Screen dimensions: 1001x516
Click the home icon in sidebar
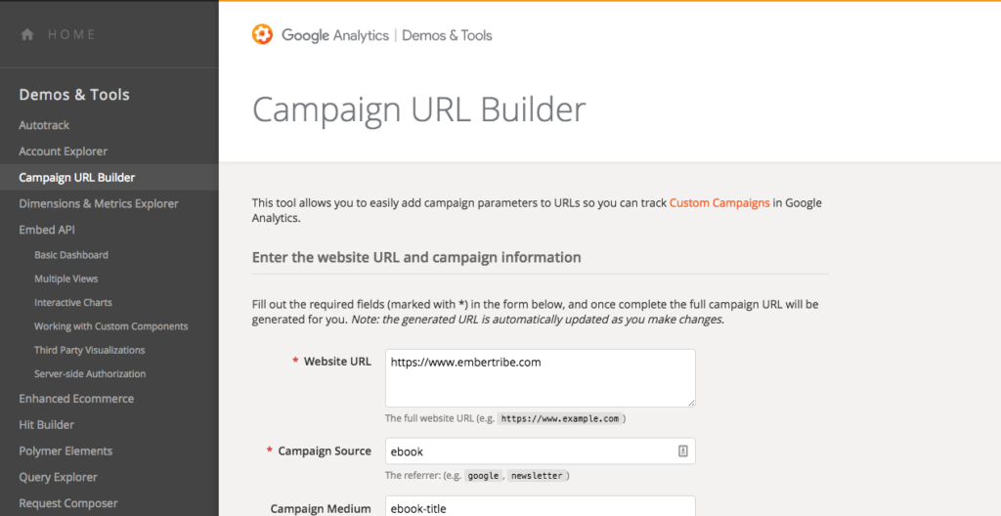26,34
